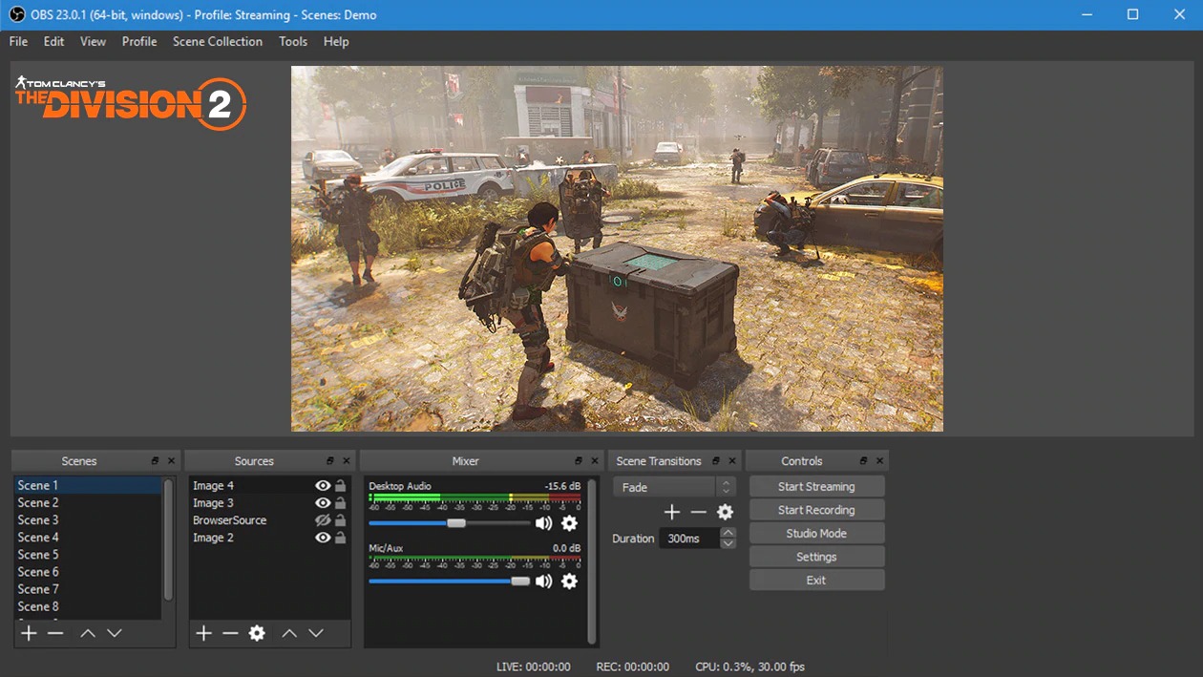Viewport: 1203px width, 677px height.
Task: Enter Studio Mode
Action: pos(815,534)
